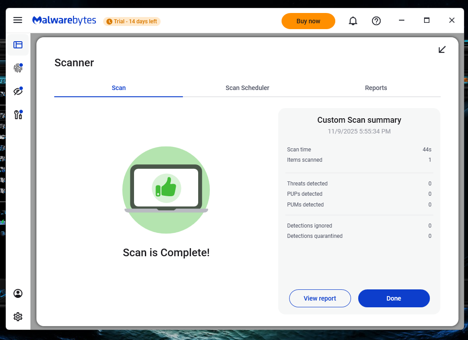
Task: Collapse the Scanner panel with the arrow icon
Action: click(x=442, y=49)
